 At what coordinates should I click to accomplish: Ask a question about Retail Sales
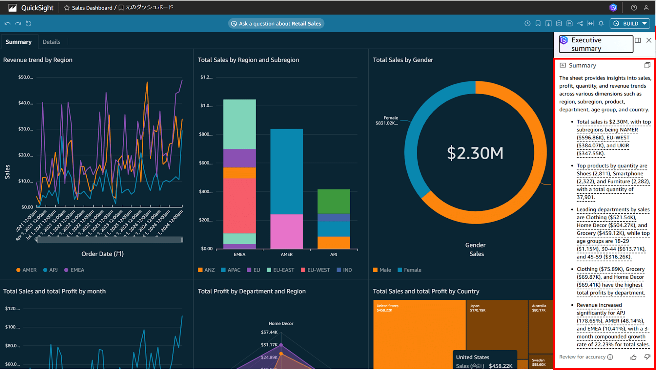tap(276, 24)
